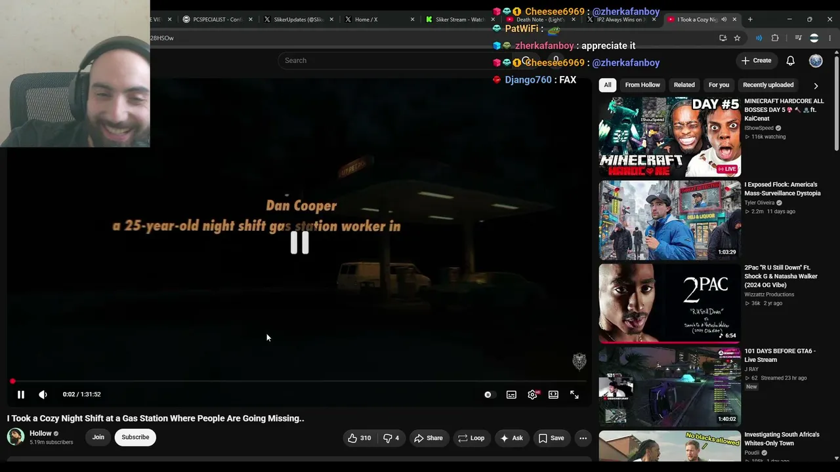Open the Hollow channel avatar
Viewport: 840px width, 472px height.
pyautogui.click(x=16, y=437)
